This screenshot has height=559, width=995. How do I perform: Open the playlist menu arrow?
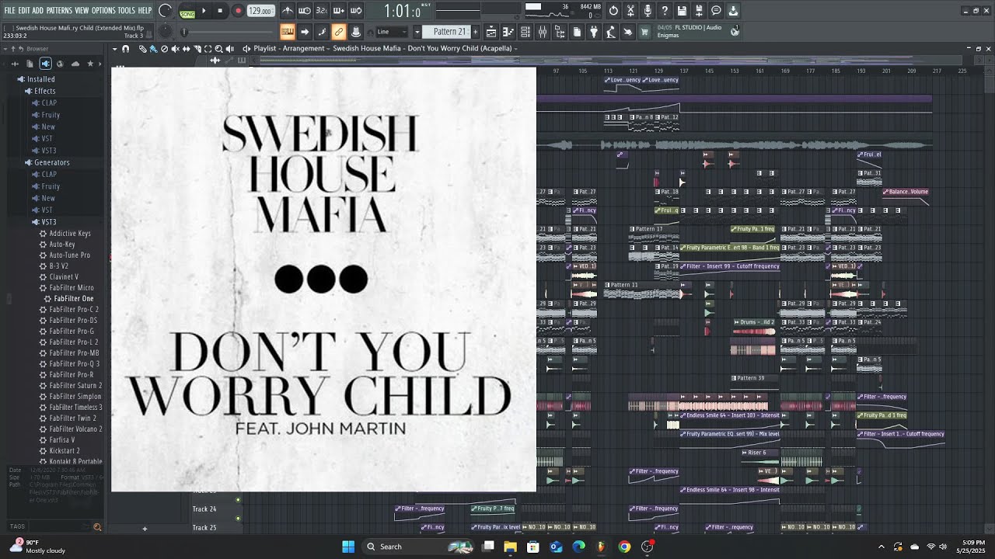tap(114, 49)
